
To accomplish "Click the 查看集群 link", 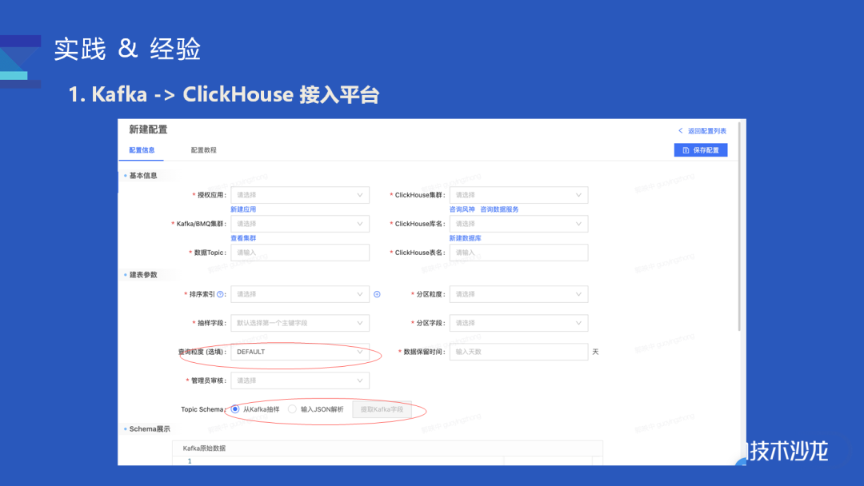I will click(243, 238).
